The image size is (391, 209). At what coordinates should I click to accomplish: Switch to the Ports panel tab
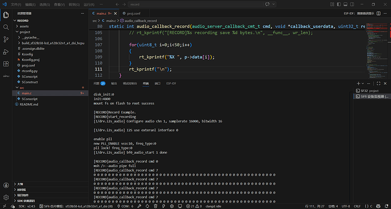click(158, 84)
